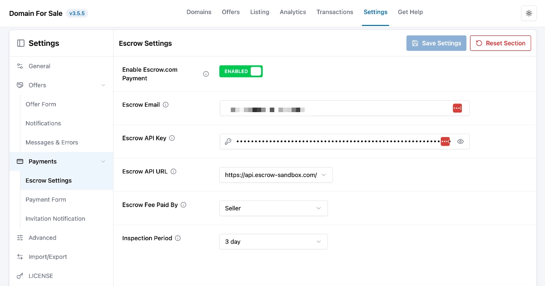Click password manager icon in API Key field
Viewport: 545px width, 286px height.
tap(446, 142)
